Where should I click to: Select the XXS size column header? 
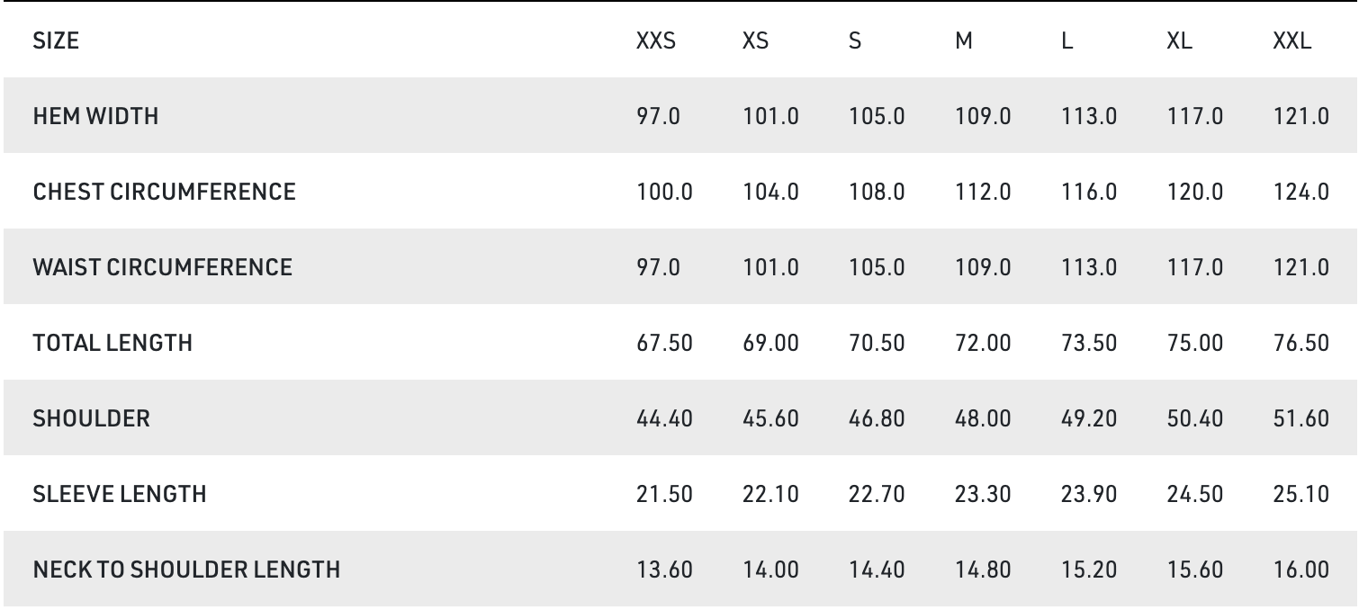coord(655,40)
